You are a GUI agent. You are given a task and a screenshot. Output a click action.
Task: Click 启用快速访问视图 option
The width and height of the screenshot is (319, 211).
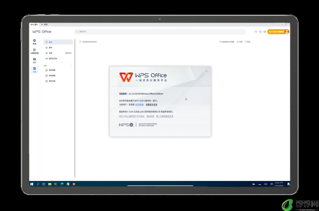pos(227,42)
